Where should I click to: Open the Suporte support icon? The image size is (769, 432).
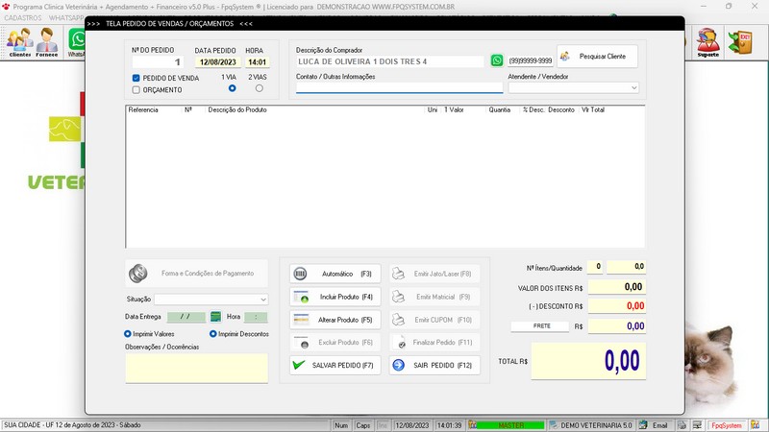click(708, 42)
